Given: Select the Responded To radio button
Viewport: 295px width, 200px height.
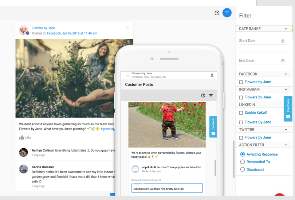Looking at the screenshot, I should point(243,162).
